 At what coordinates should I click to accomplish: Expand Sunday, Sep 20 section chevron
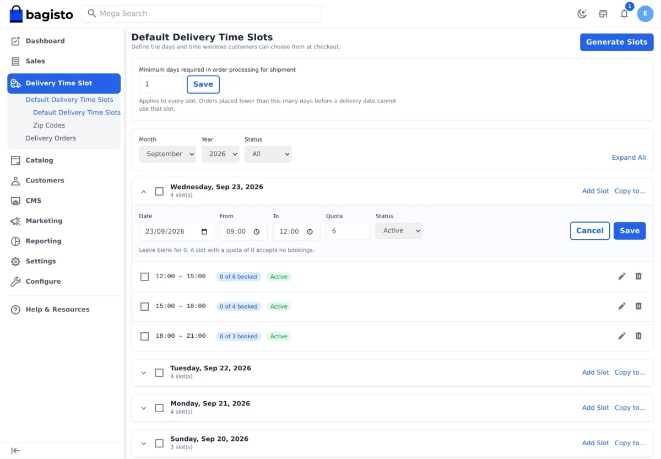(144, 444)
